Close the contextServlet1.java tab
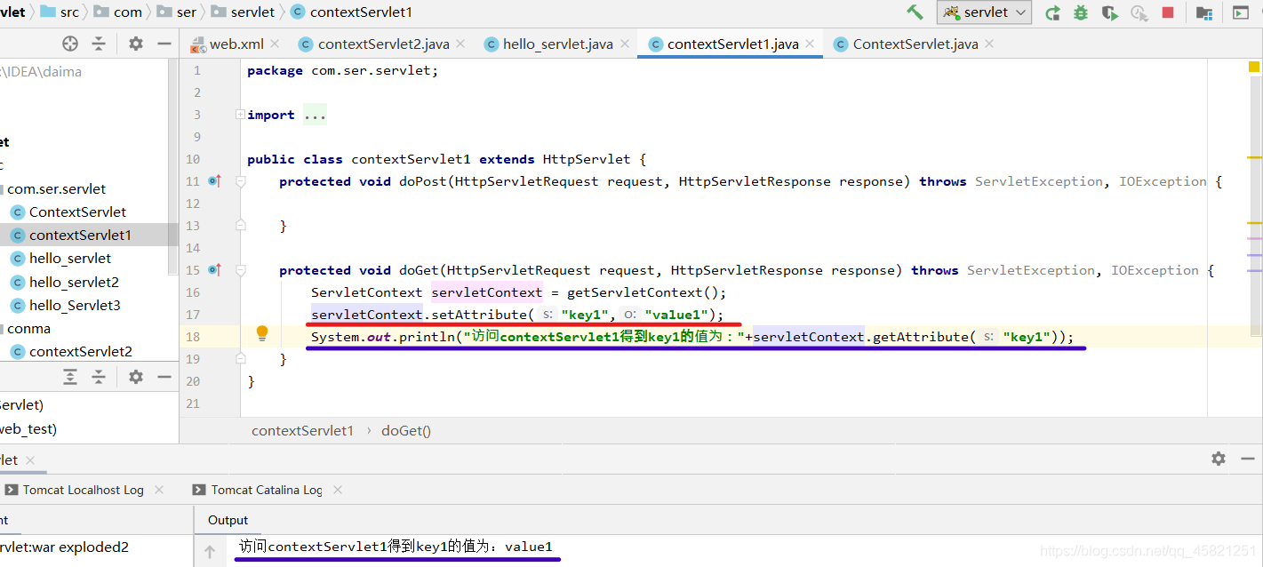The width and height of the screenshot is (1263, 567). pos(810,44)
